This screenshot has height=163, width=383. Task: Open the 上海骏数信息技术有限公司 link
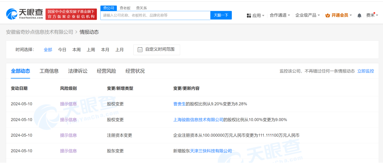198,119
